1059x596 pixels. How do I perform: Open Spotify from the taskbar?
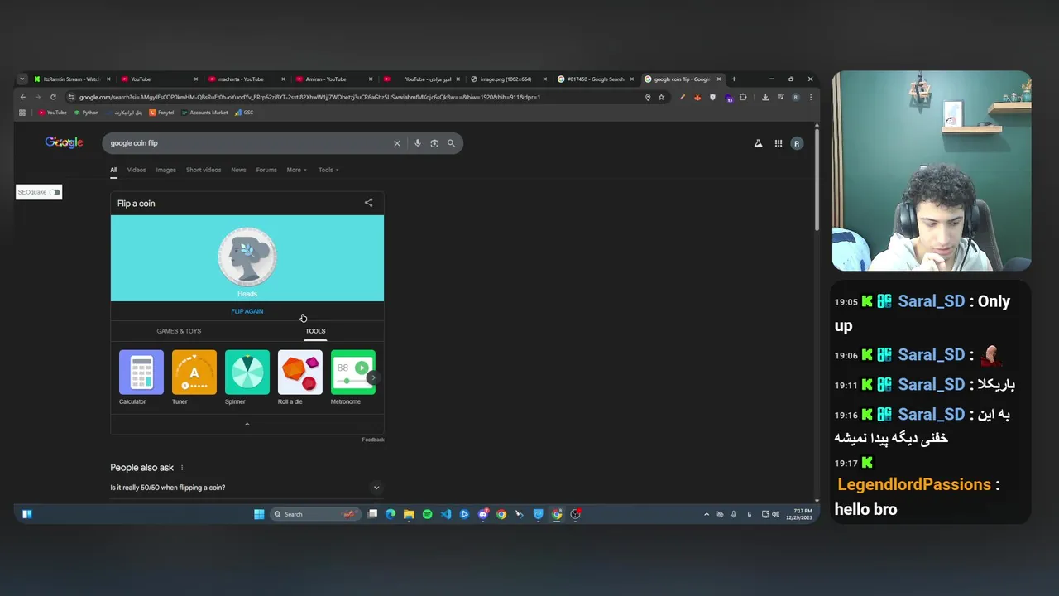click(x=427, y=514)
